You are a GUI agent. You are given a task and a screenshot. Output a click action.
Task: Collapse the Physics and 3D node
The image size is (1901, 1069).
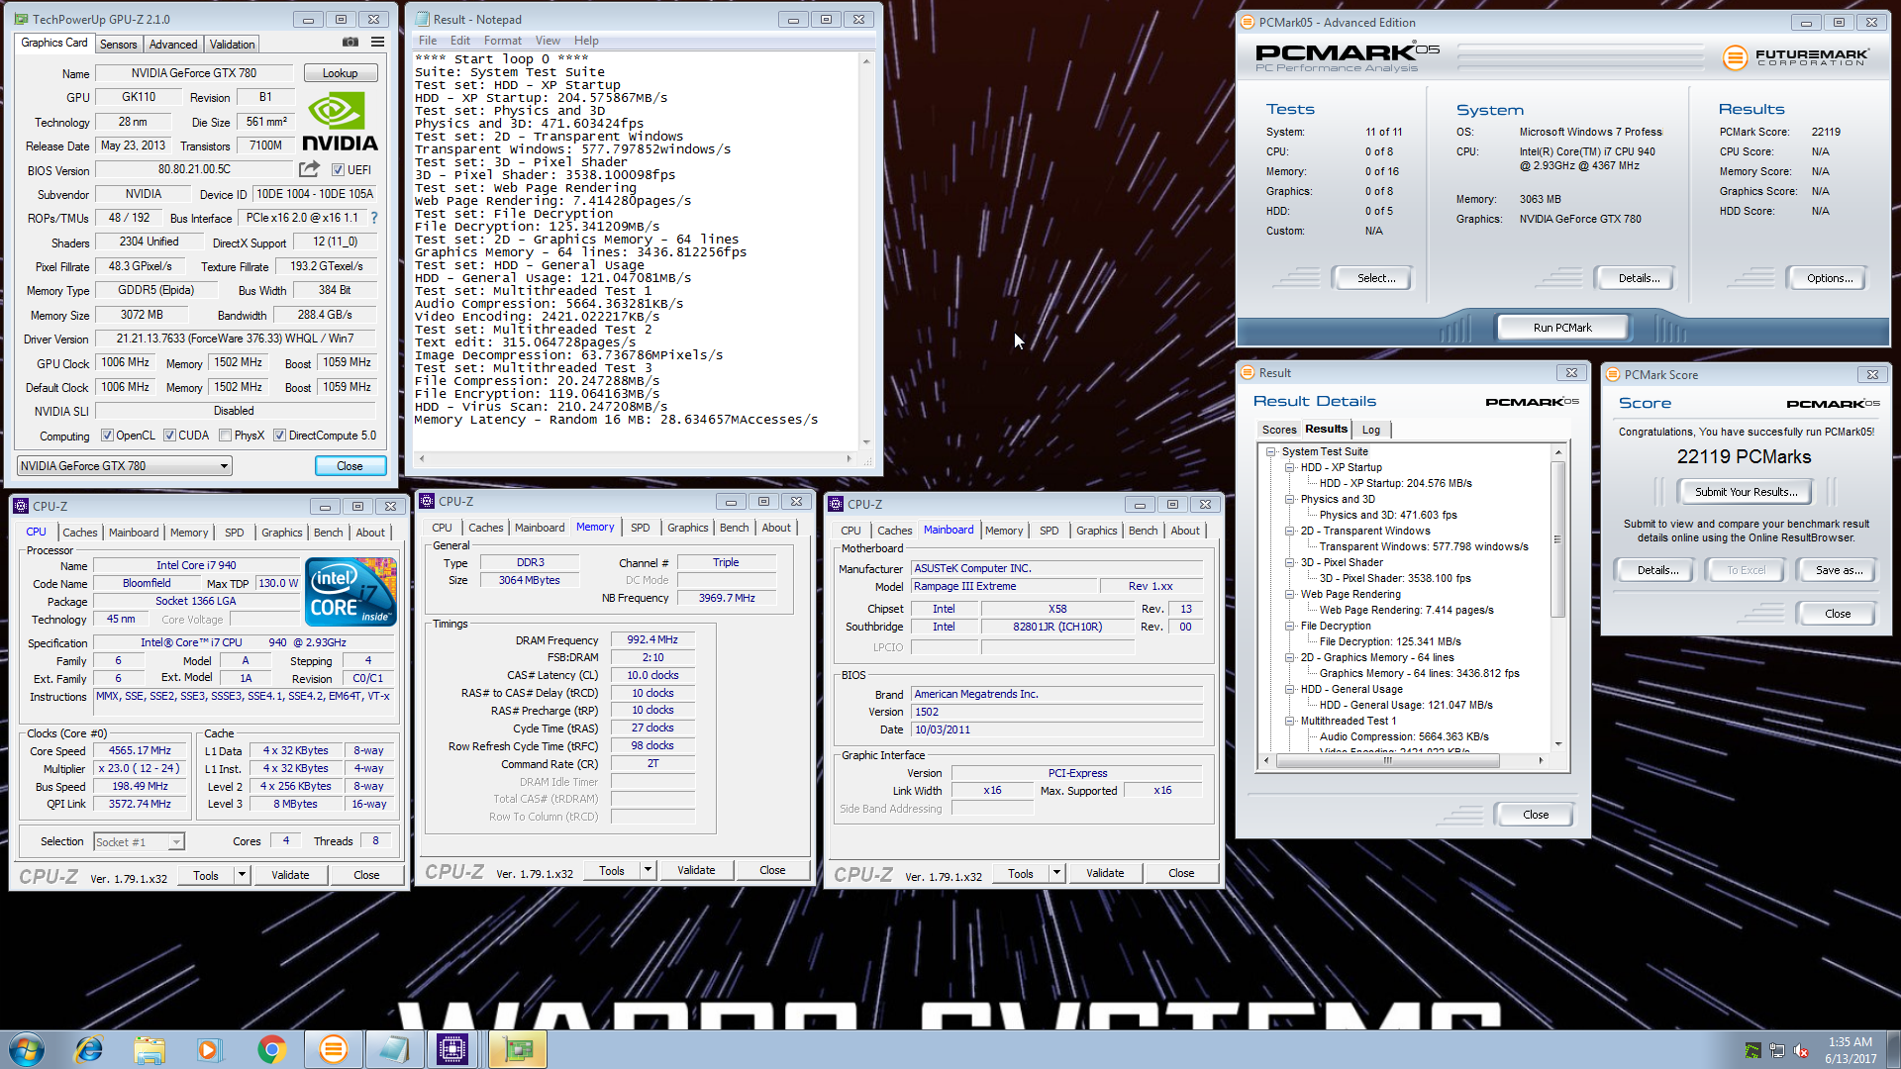tap(1290, 499)
